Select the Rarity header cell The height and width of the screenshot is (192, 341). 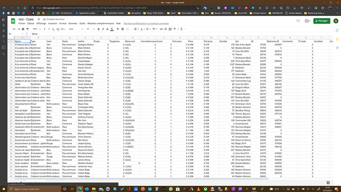click(x=70, y=41)
